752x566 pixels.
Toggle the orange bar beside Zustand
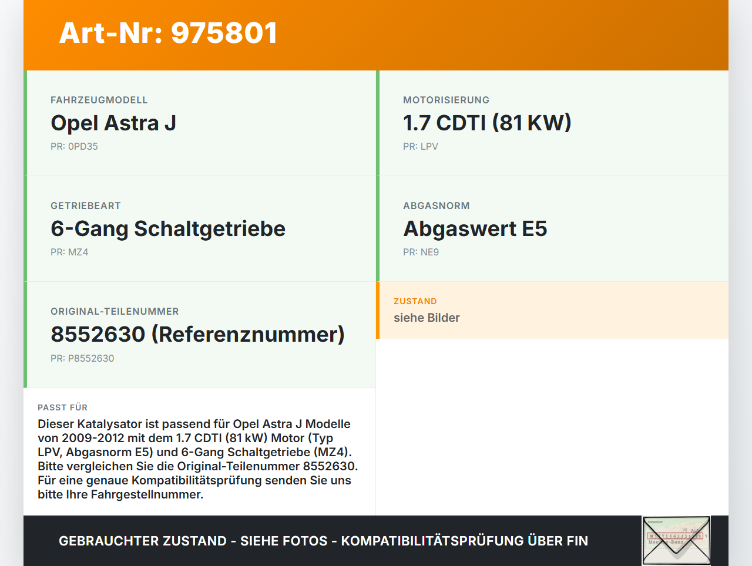click(x=378, y=310)
